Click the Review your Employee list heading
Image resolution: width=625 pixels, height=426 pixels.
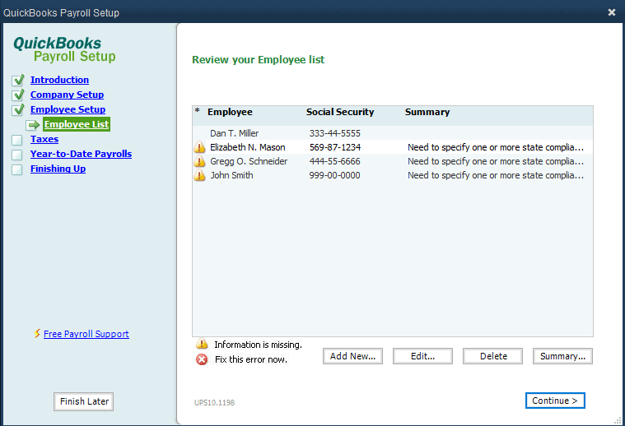[x=259, y=60]
